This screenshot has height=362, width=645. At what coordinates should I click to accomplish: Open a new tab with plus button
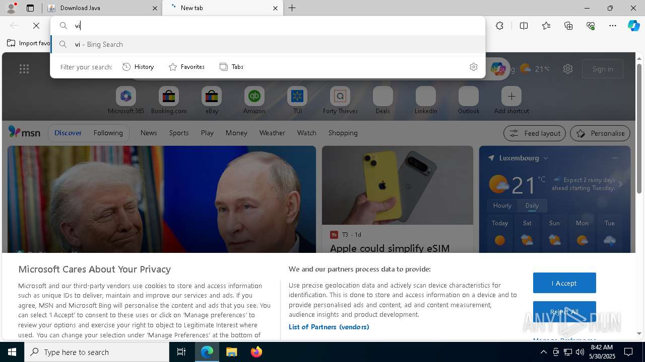(292, 8)
